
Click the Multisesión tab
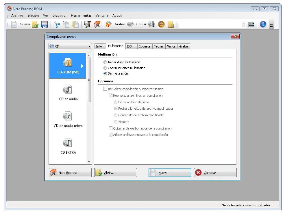116,46
